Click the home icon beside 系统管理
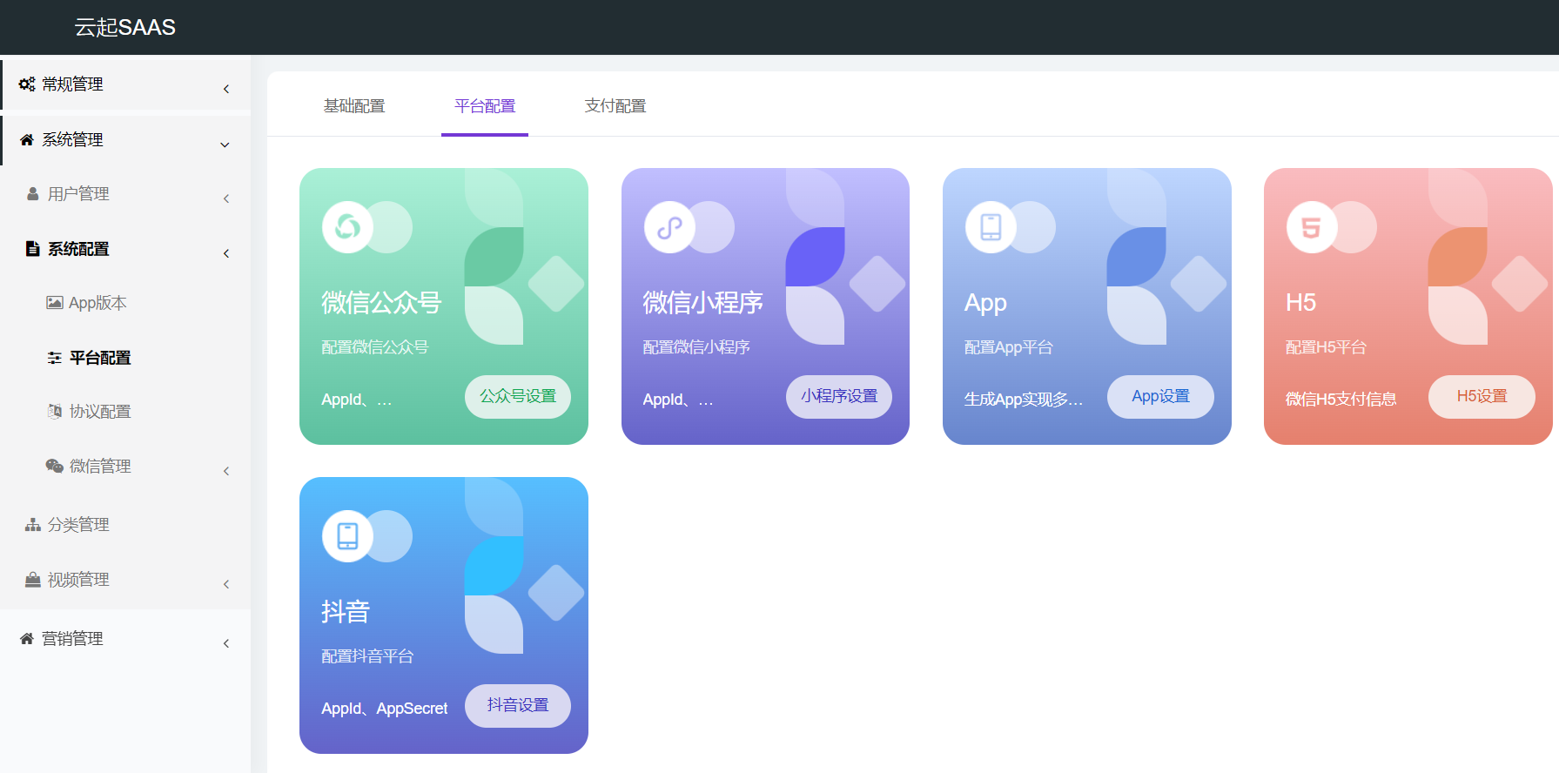Image resolution: width=1559 pixels, height=773 pixels. [x=27, y=140]
